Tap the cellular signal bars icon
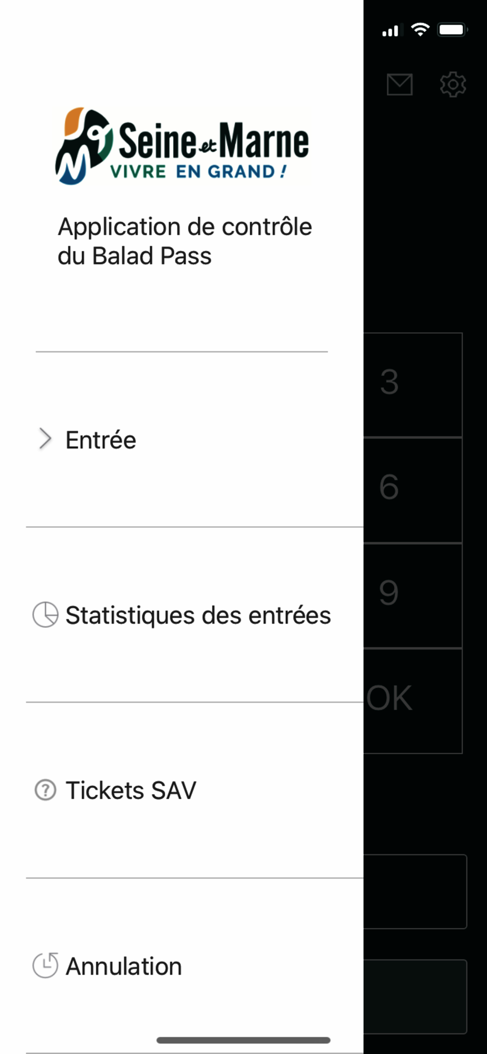The width and height of the screenshot is (487, 1054). coord(391,31)
